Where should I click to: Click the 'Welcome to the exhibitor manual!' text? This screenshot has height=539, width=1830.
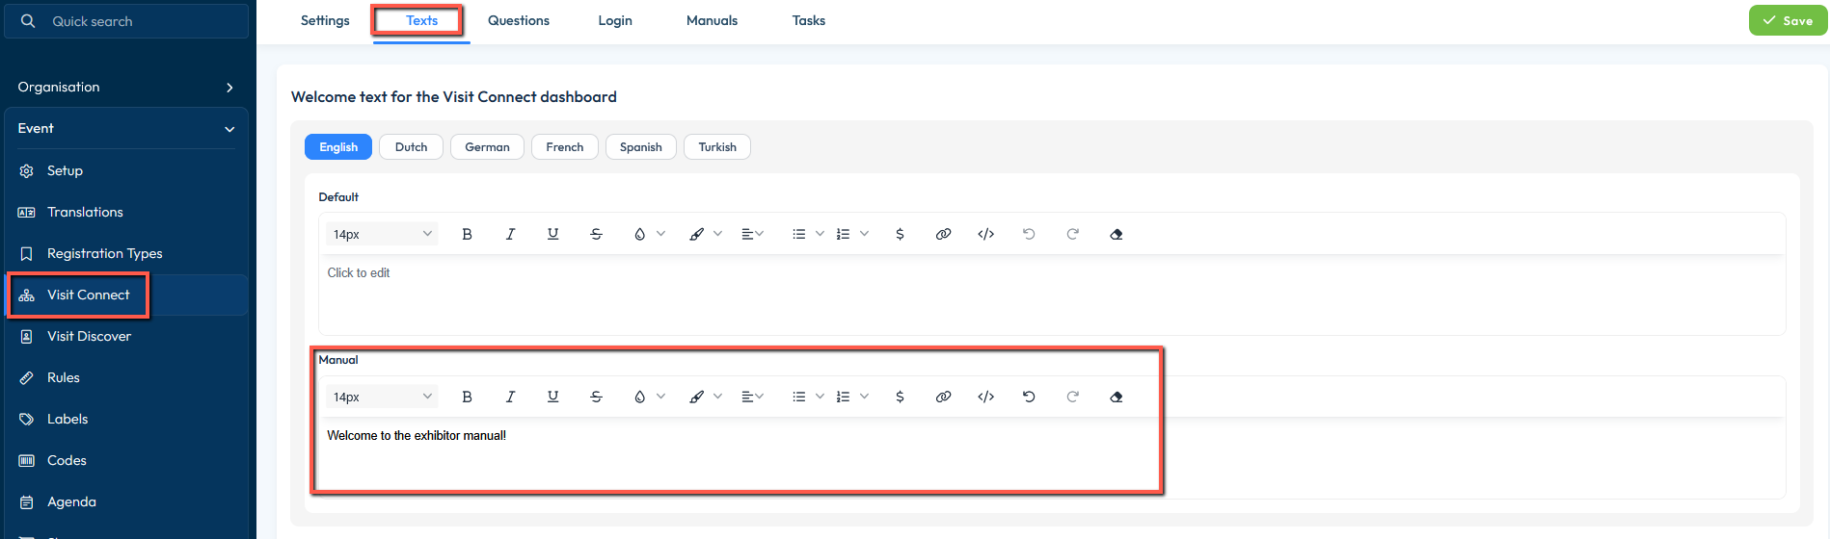417,435
